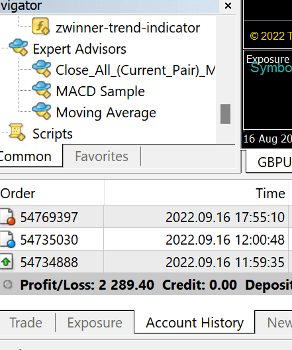
Task: Switch to the Exposure tab
Action: [95, 323]
